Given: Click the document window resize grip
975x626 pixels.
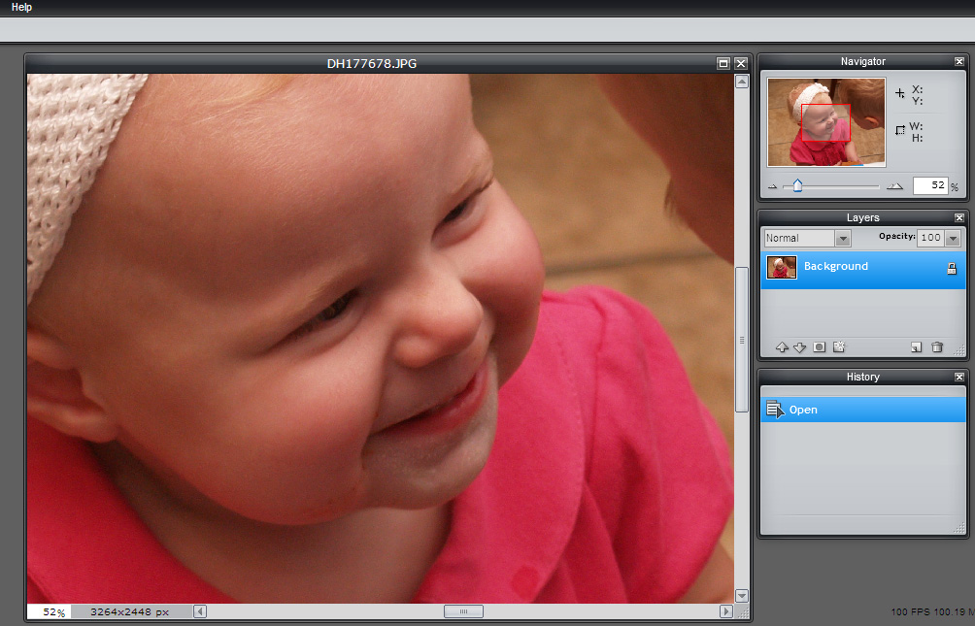Looking at the screenshot, I should [743, 613].
